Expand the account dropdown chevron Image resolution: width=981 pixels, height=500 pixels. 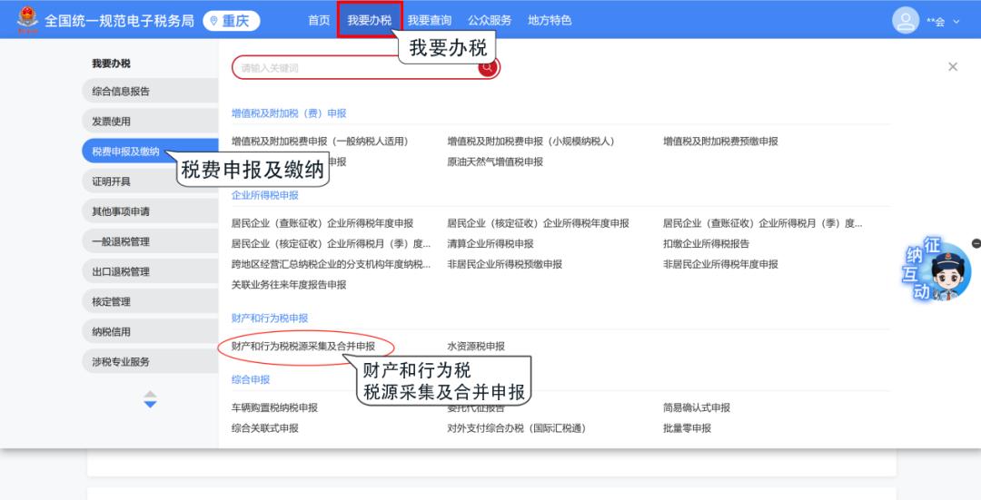coord(956,21)
